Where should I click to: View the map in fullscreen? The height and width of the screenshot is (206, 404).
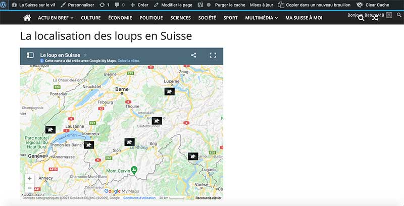coord(213,55)
